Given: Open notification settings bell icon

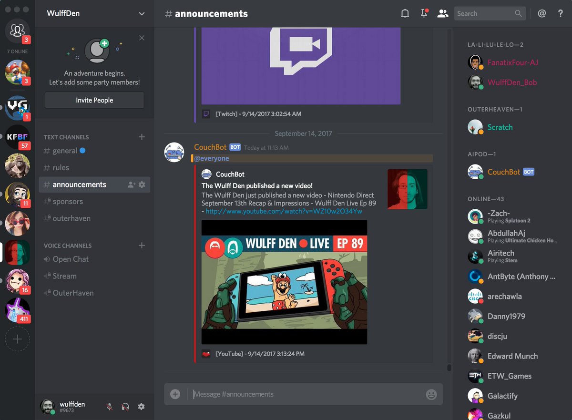Looking at the screenshot, I should (x=405, y=13).
